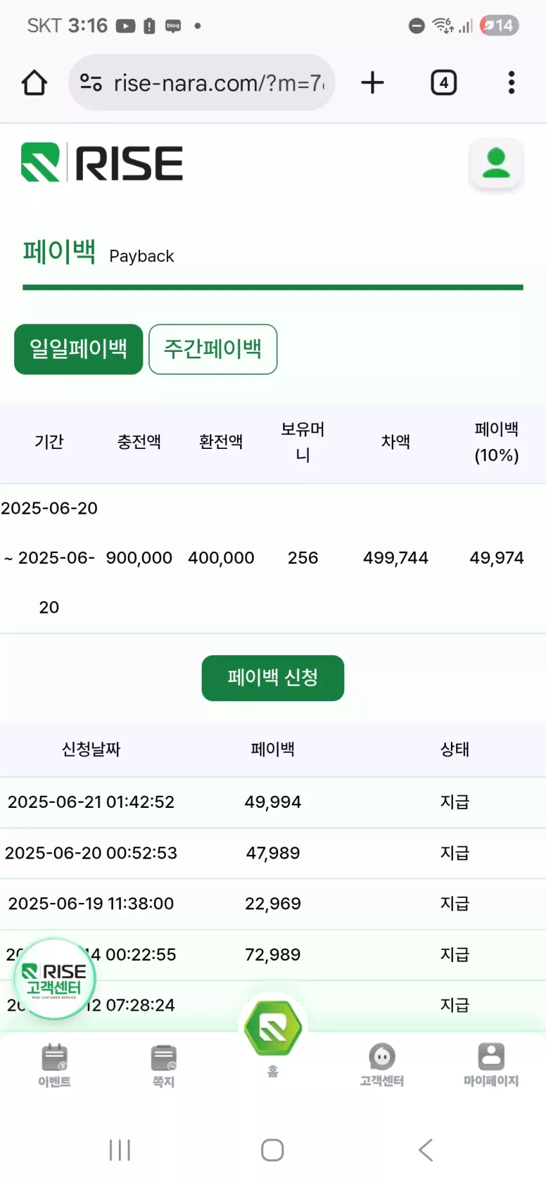Go to 이벤트 in bottom navigation

point(55,1066)
